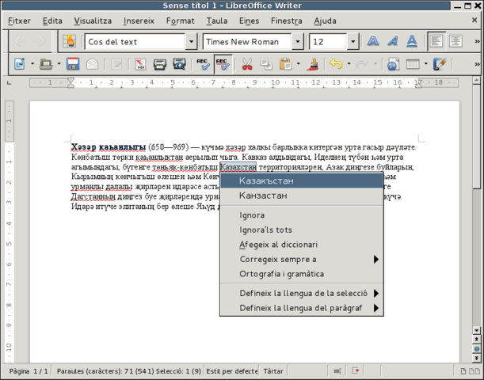The image size is (484, 380).
Task: Run the Spelling and grammar check icon
Action: 203,64
